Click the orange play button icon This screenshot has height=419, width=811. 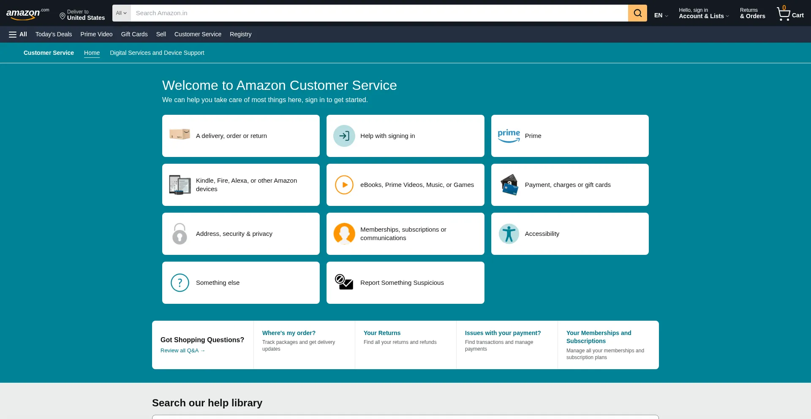pos(344,185)
